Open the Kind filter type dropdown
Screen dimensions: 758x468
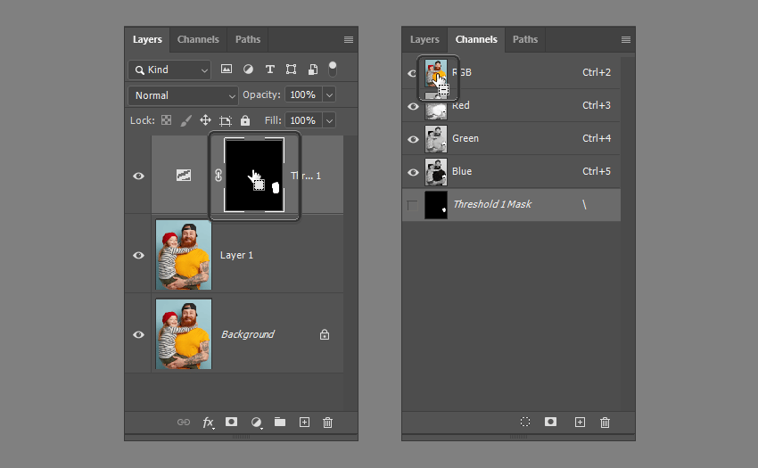169,70
